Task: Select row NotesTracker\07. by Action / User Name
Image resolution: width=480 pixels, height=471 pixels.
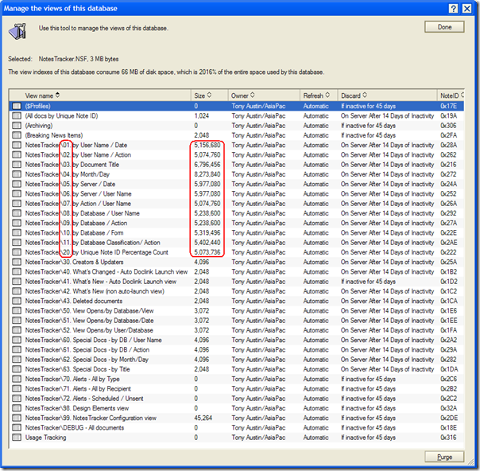Action: (x=236, y=204)
